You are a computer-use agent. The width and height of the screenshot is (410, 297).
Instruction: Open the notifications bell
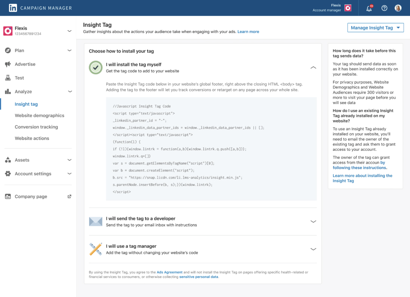coord(369,8)
